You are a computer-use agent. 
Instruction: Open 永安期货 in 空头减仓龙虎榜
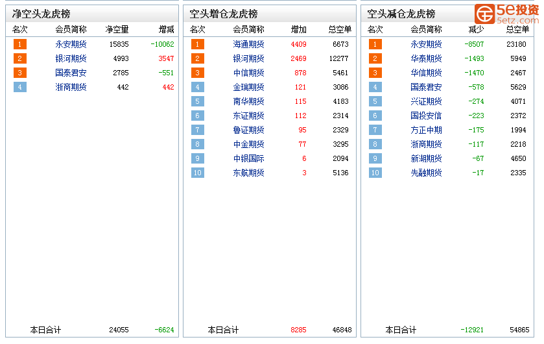click(426, 44)
